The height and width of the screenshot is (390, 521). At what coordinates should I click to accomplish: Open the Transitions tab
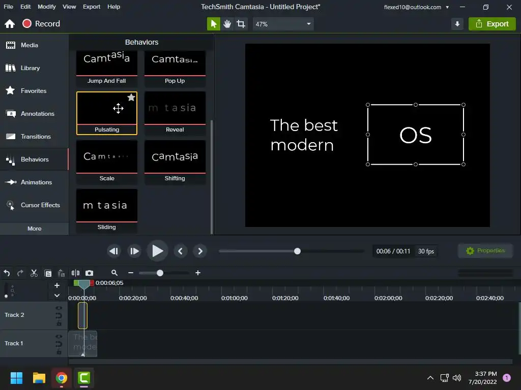tap(34, 137)
